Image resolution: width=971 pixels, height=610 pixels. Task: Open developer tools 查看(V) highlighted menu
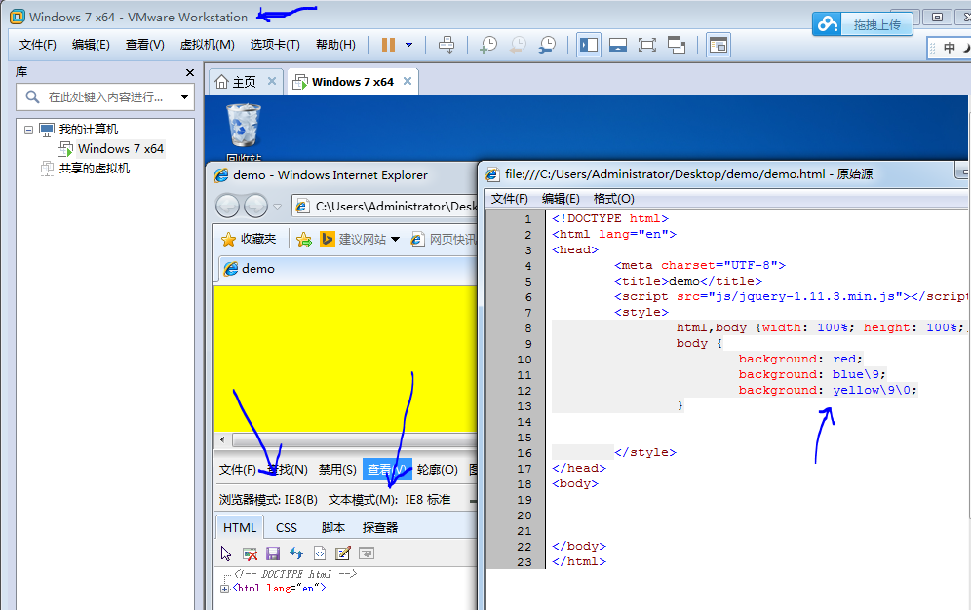click(x=387, y=470)
